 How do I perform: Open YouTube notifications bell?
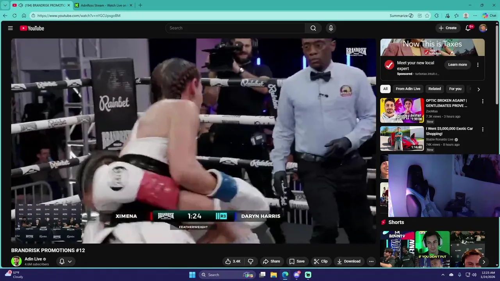click(468, 28)
